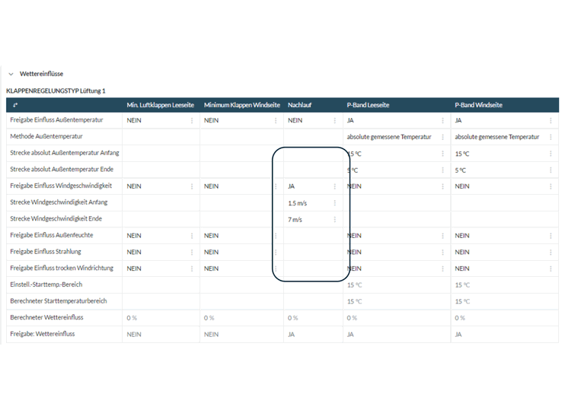Open P-Band Windseite 'absolute gemessene Temperatur' dropdown
The height and width of the screenshot is (410, 562).
pyautogui.click(x=497, y=137)
